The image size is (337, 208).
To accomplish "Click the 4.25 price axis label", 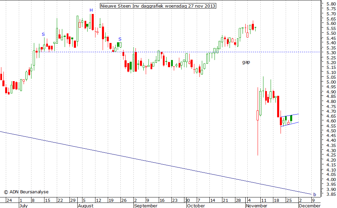I will 331,155.
